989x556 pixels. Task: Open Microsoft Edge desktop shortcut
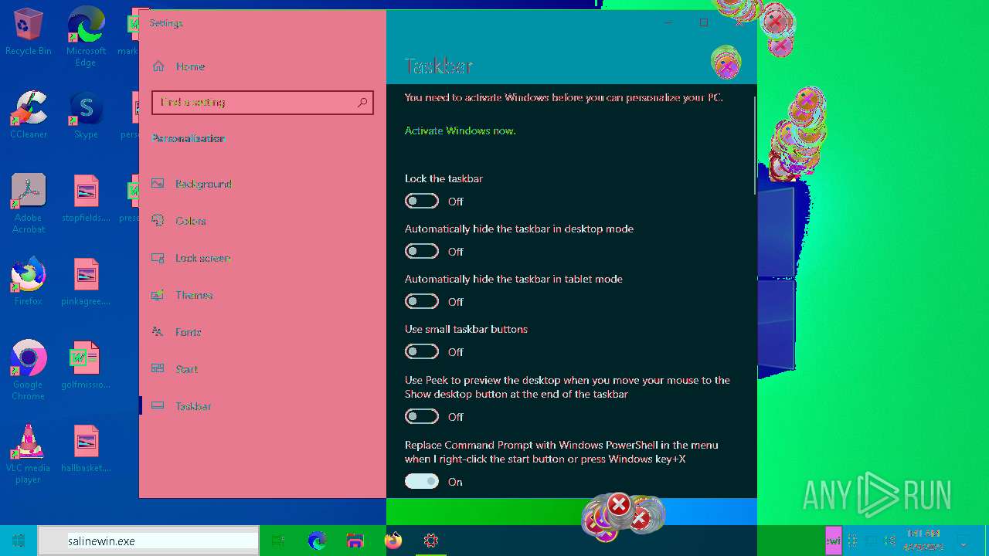point(86,36)
